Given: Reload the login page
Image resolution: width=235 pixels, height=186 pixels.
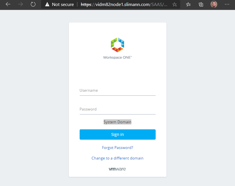Looking at the screenshot, I should tap(33, 4).
